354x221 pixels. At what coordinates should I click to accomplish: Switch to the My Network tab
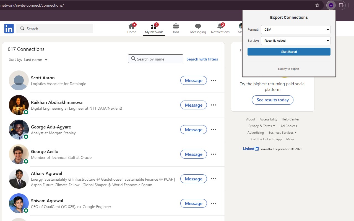[x=154, y=28]
